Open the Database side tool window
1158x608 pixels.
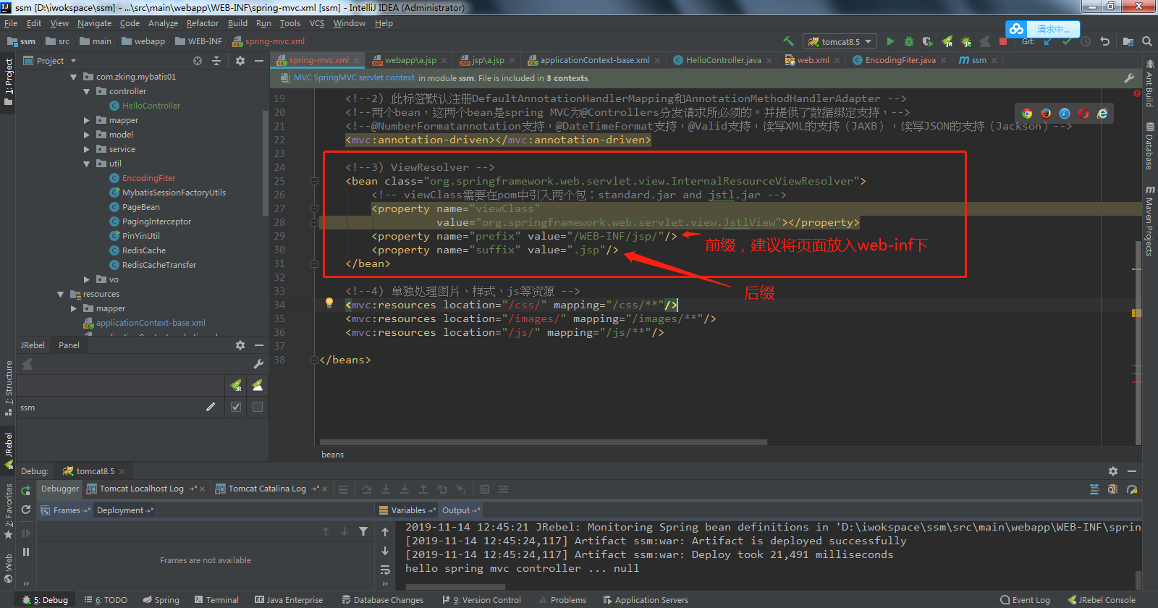click(1149, 145)
